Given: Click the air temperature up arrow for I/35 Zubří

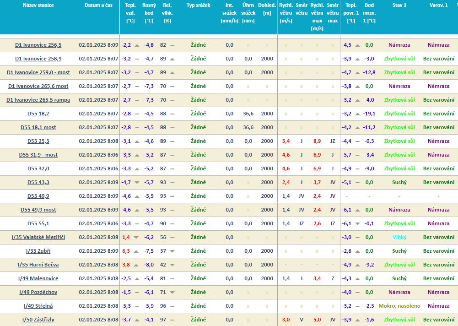Looking at the screenshot, I should point(137,251).
